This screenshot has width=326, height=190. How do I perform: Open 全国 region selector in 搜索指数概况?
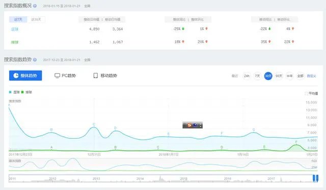[87, 6]
